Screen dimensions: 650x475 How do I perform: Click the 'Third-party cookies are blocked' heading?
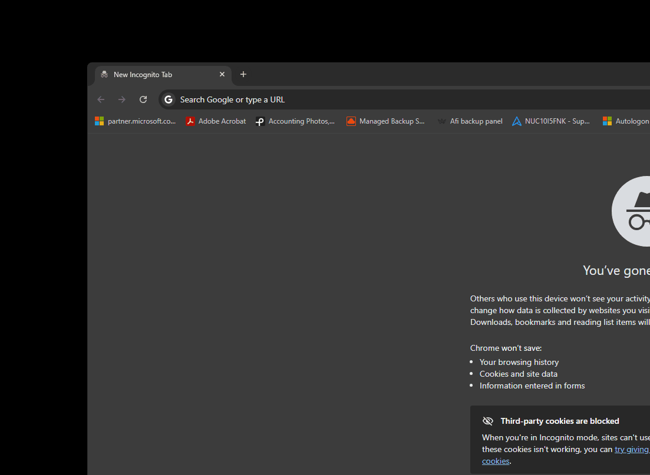tap(560, 421)
